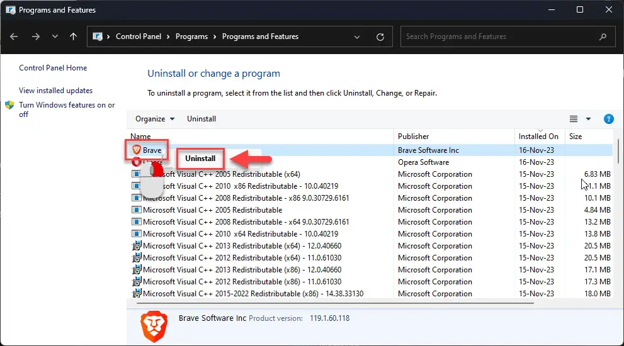Image resolution: width=624 pixels, height=346 pixels.
Task: Click icon of Visual C++ 2012 (x64) row
Action: [137, 258]
